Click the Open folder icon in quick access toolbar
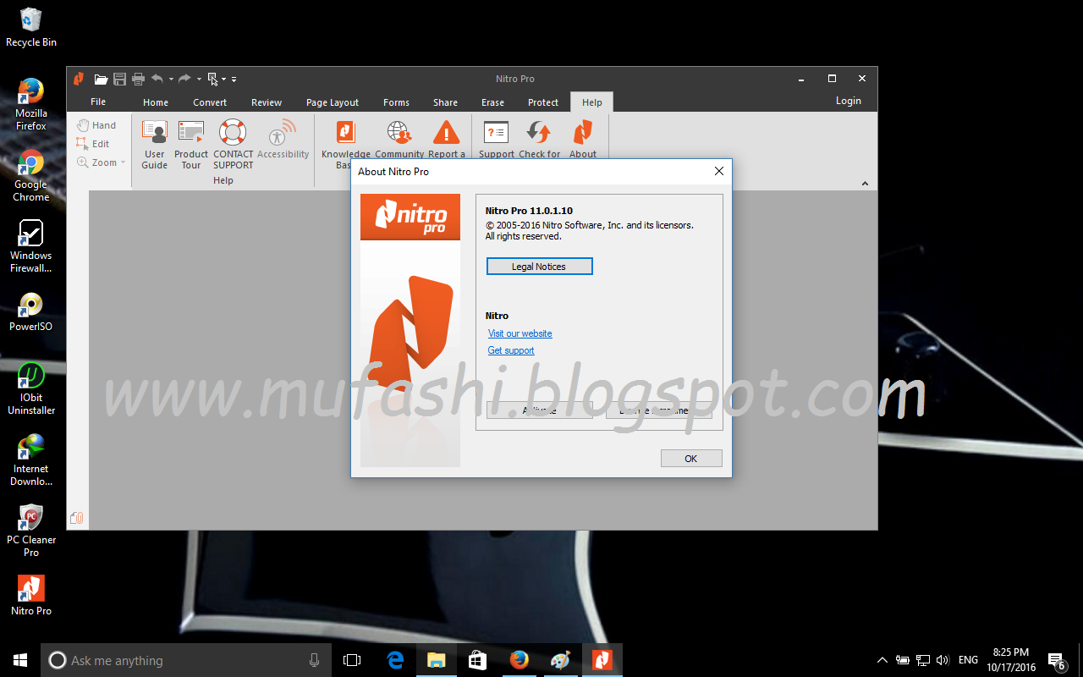The width and height of the screenshot is (1083, 677). tap(101, 79)
